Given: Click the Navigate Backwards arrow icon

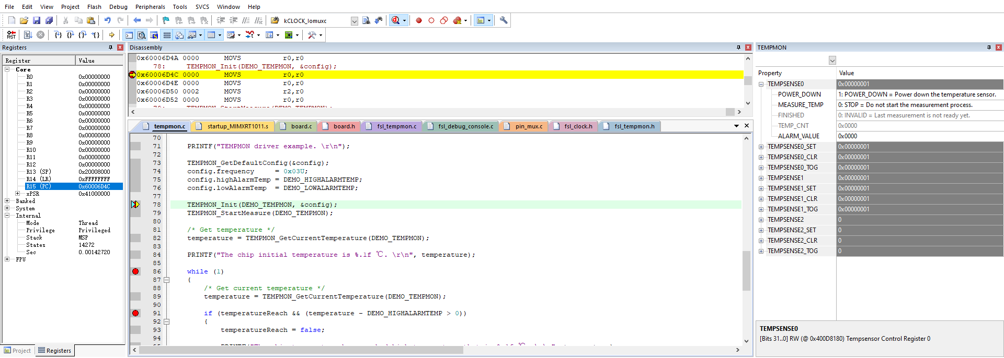Looking at the screenshot, I should pyautogui.click(x=137, y=20).
